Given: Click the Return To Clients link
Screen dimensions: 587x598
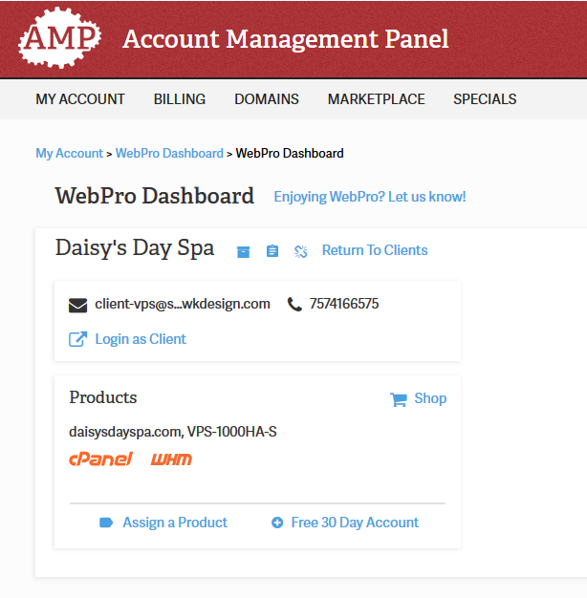Looking at the screenshot, I should [x=375, y=250].
